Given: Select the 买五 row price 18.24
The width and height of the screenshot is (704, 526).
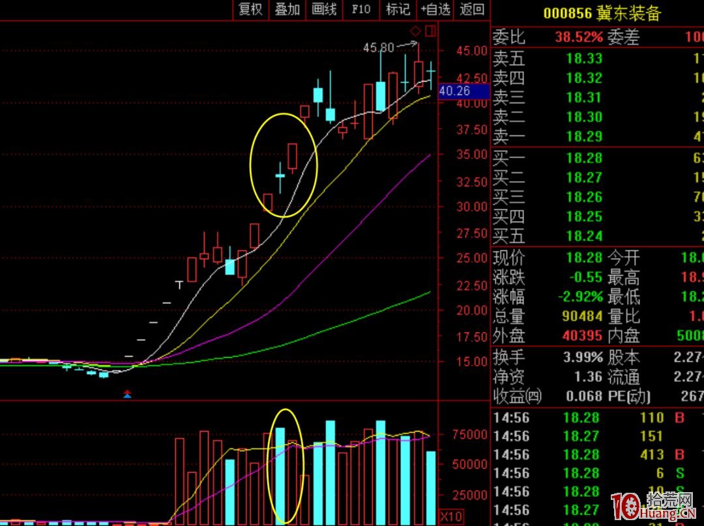Looking at the screenshot, I should click(x=583, y=236).
